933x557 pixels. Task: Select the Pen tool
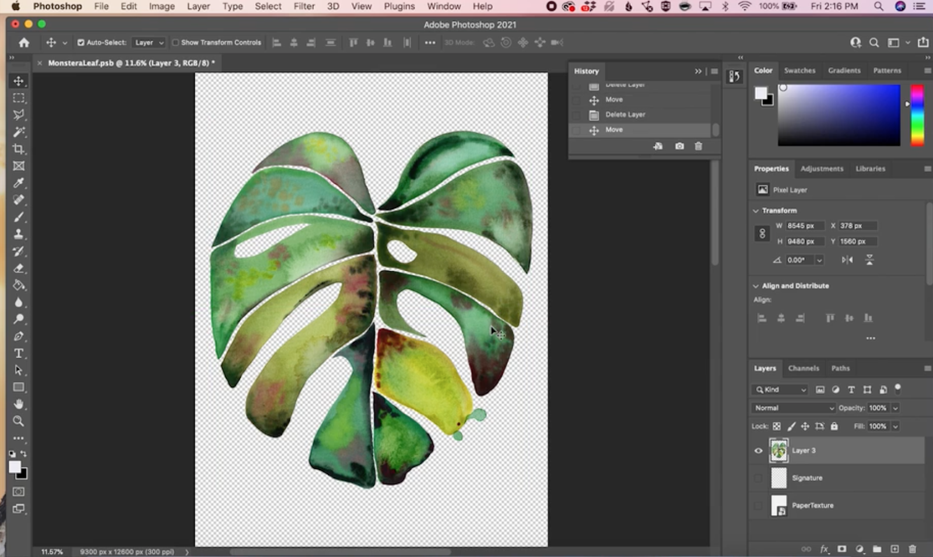[19, 337]
